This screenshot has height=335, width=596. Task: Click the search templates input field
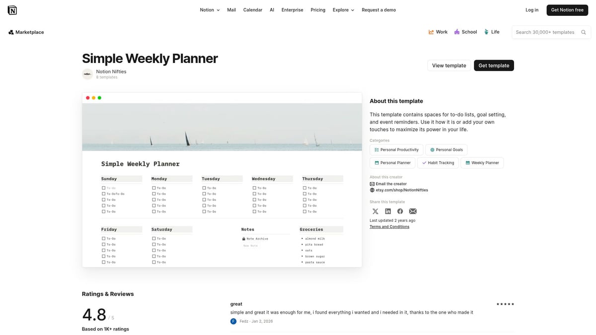click(546, 32)
